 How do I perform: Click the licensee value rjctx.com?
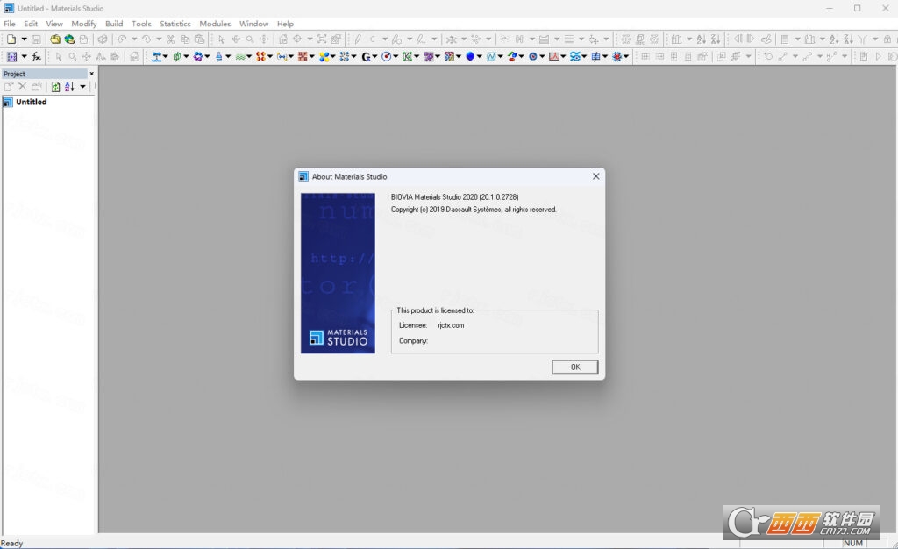(451, 325)
